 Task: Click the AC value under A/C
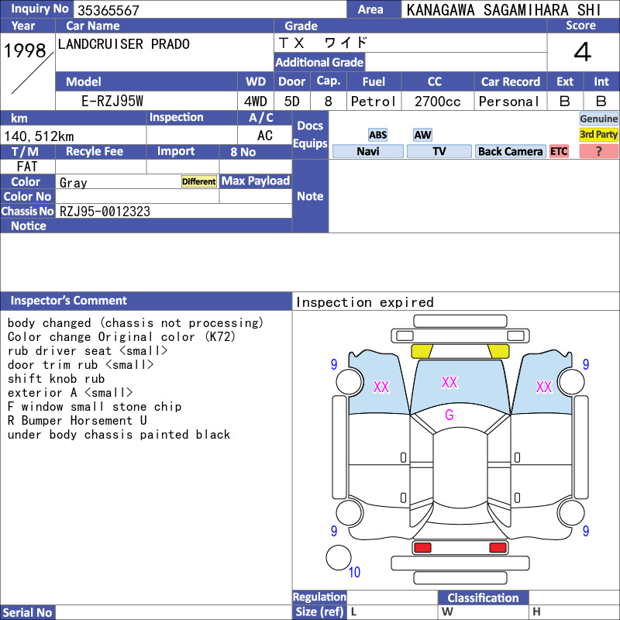pyautogui.click(x=265, y=136)
